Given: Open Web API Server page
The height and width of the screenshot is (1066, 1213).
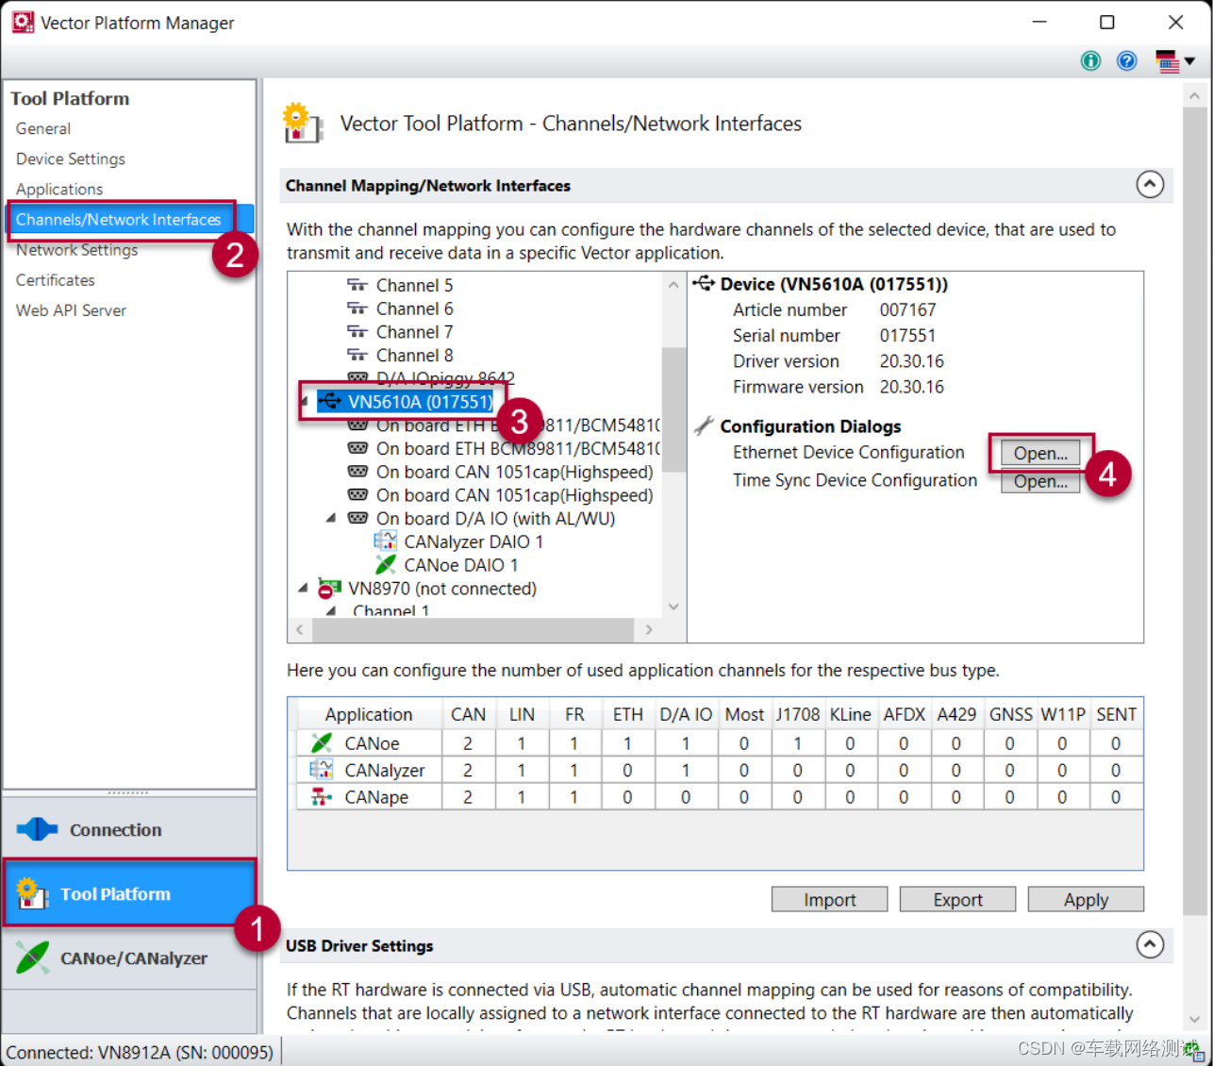Looking at the screenshot, I should point(71,310).
